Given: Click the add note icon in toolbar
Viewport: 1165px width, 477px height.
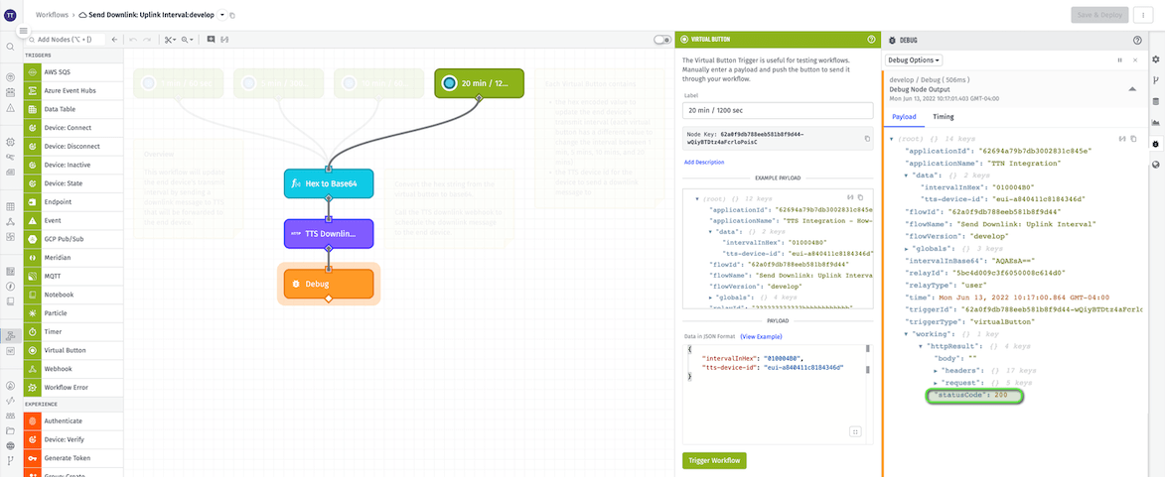Looking at the screenshot, I should pos(211,40).
